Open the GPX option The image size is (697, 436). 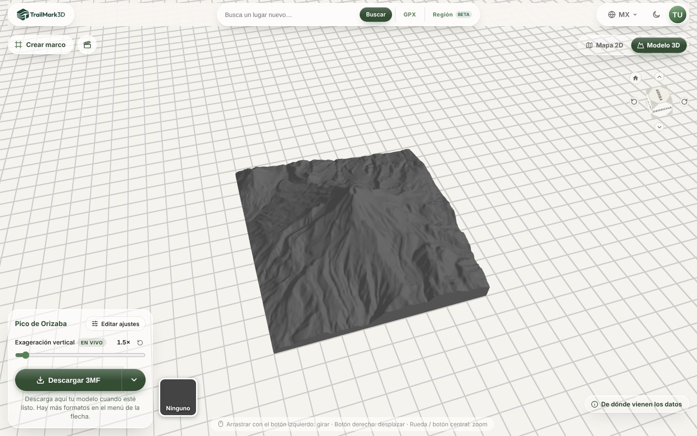pos(409,15)
